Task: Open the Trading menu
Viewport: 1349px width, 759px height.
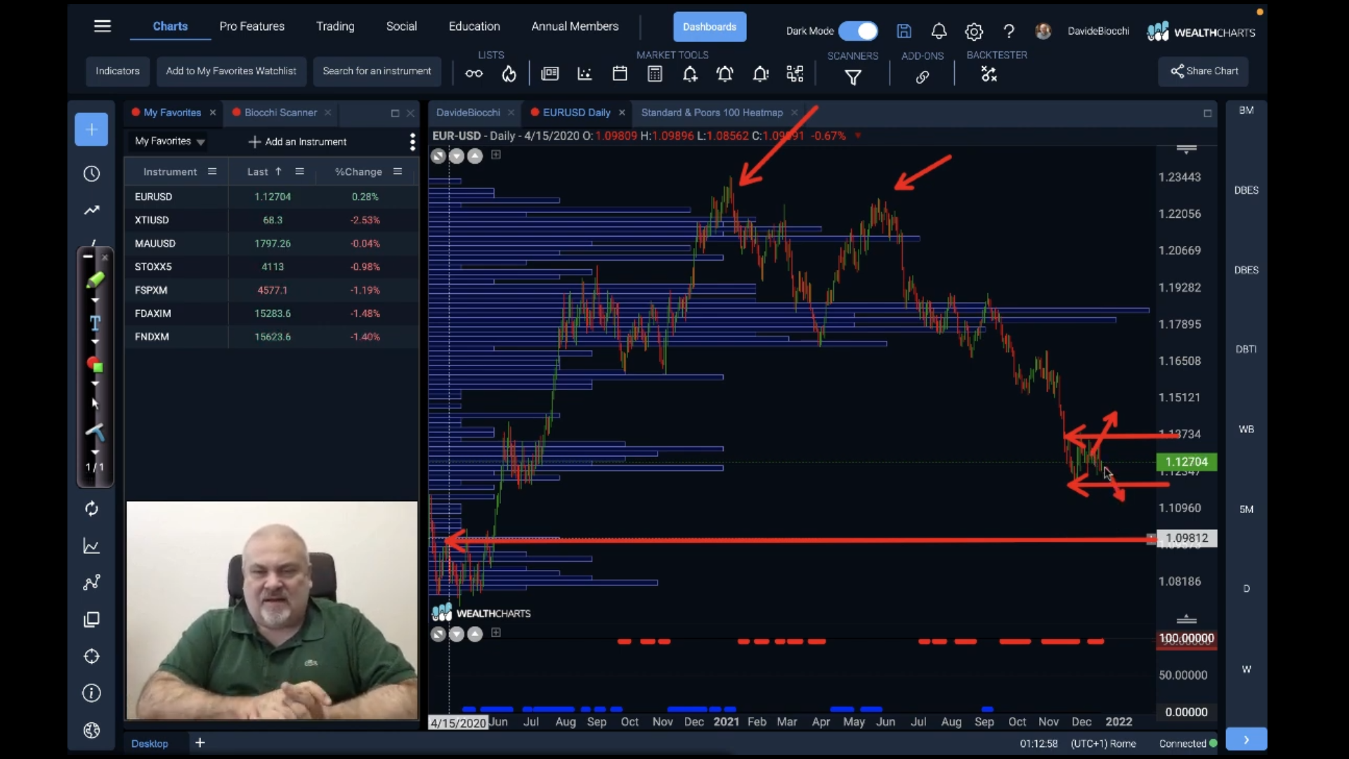Action: 335,26
